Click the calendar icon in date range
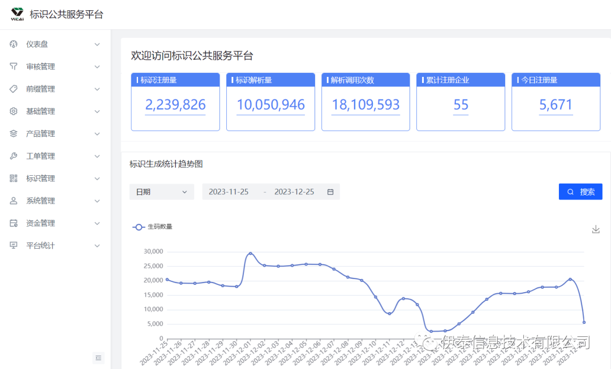This screenshot has width=611, height=369. pyautogui.click(x=330, y=192)
